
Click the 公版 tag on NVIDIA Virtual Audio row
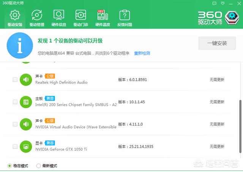[x=50, y=121]
